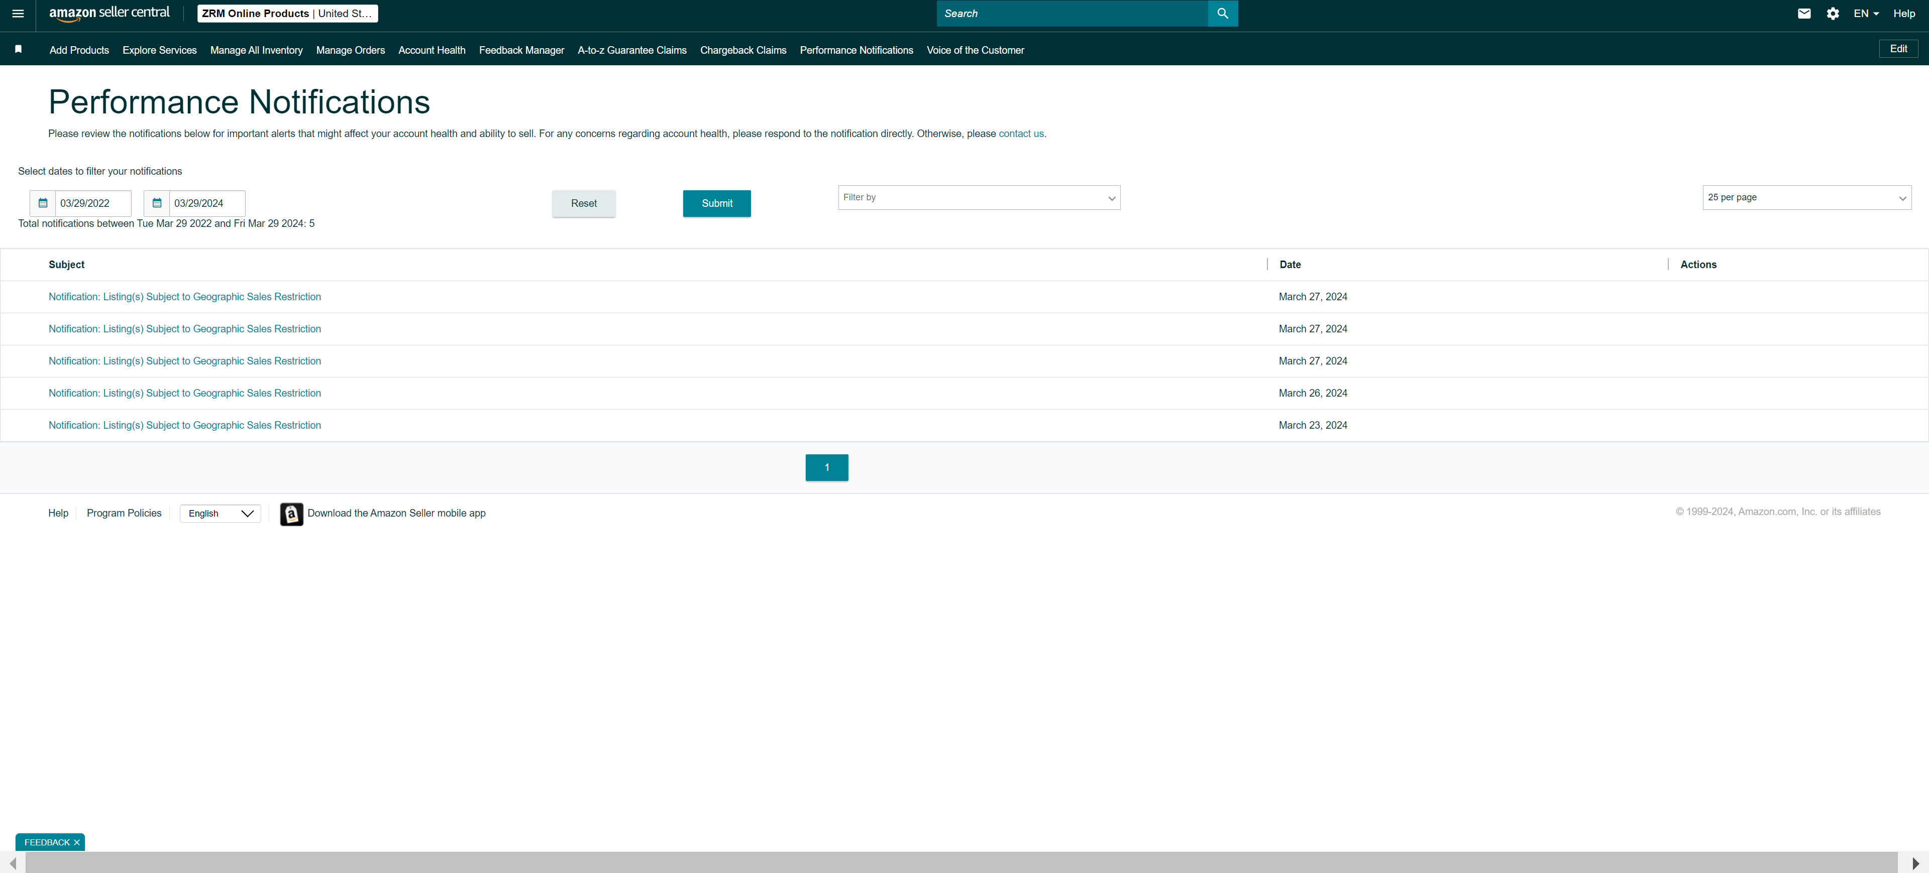Click page 1 pagination button
The width and height of the screenshot is (1929, 873).
click(827, 467)
